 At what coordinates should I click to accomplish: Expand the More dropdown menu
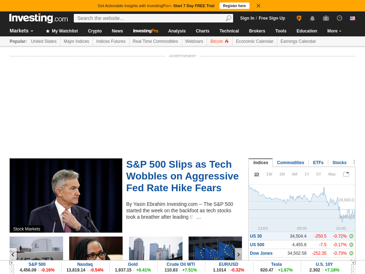(334, 31)
